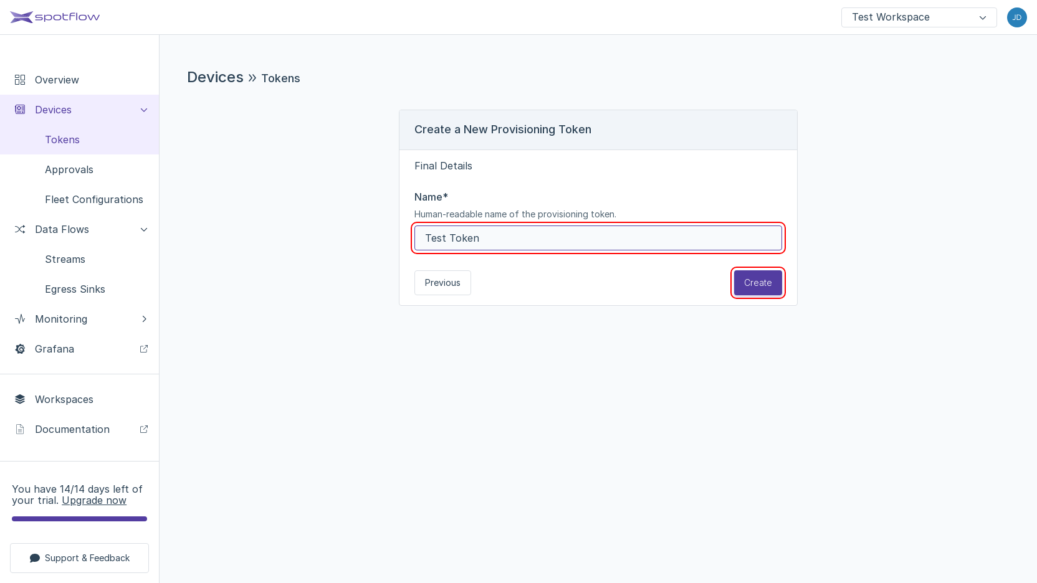Click the 'Human-readable name' description text
The height and width of the screenshot is (583, 1037).
pyautogui.click(x=515, y=214)
